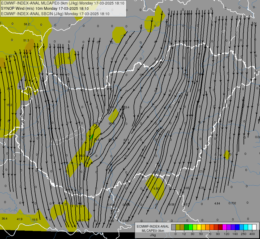
Task: Click the legend tick label '250'
Action: (244, 234)
